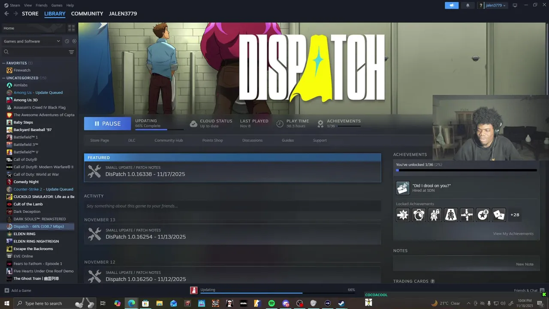Click the achievements gear icon in header
The height and width of the screenshot is (309, 549).
pos(320,124)
